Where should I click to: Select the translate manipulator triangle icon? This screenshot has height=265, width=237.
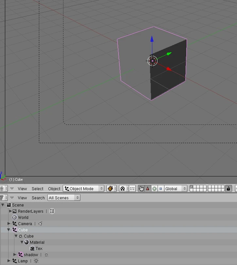coord(148,189)
